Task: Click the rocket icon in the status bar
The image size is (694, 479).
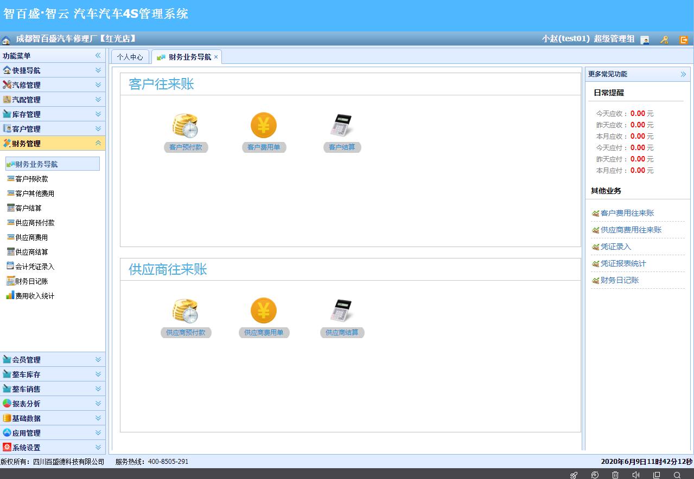Action: point(574,475)
